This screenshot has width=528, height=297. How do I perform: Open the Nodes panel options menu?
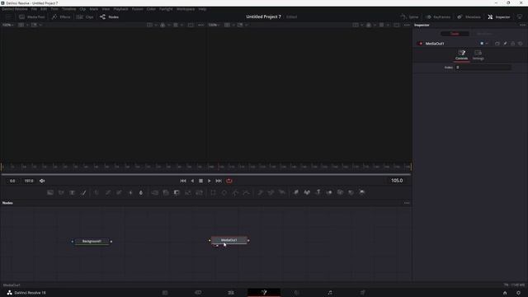(x=407, y=203)
